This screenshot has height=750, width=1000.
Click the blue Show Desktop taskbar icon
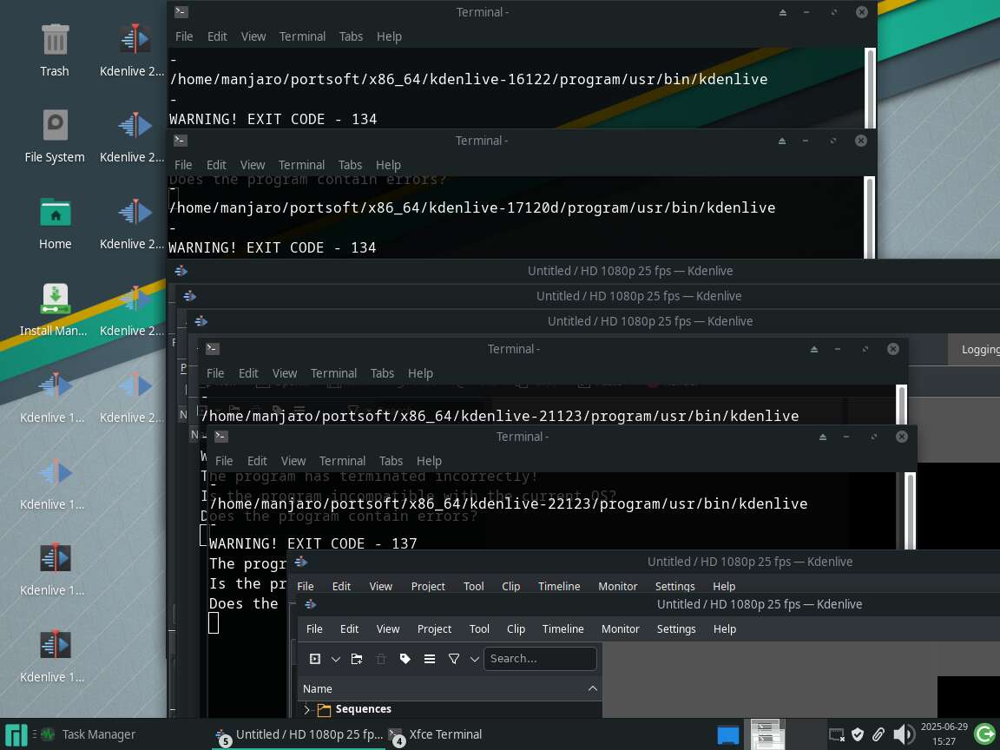[727, 734]
